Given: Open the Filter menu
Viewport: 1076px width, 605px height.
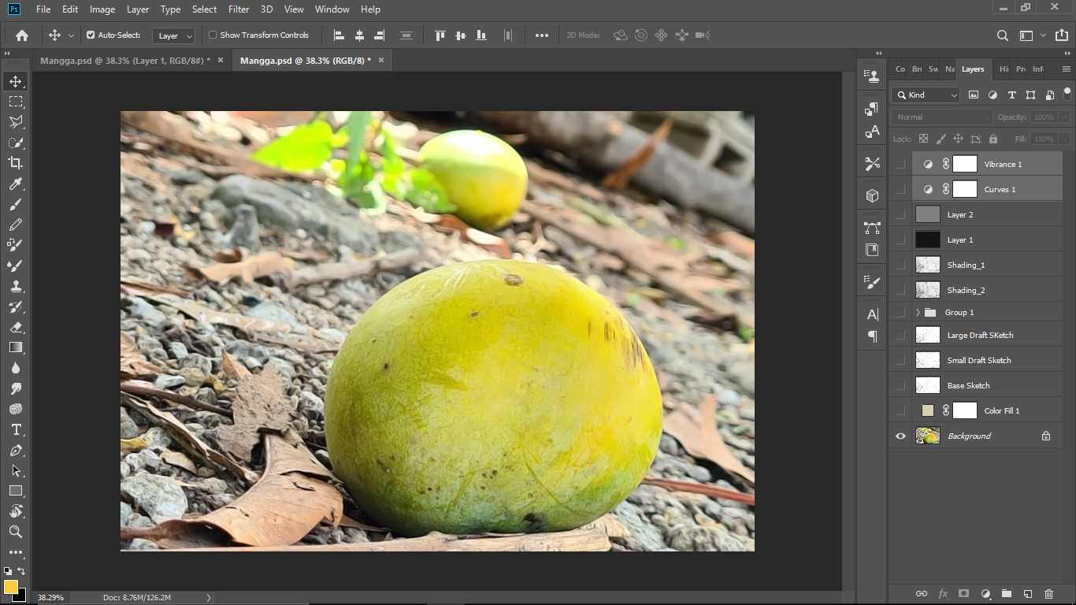Looking at the screenshot, I should click(x=238, y=9).
